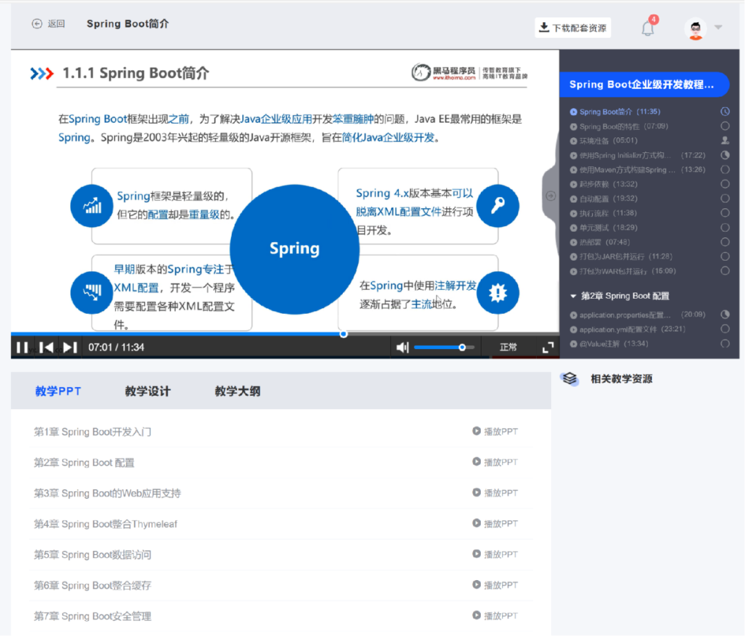Play the 热部署 lesson icon
The height and width of the screenshot is (636, 745).
[573, 243]
